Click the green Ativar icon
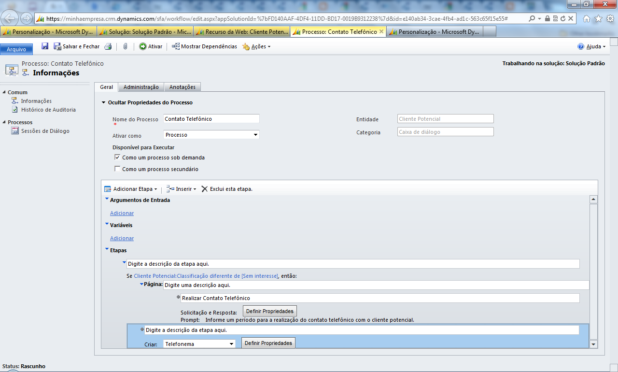This screenshot has height=372, width=618. tap(142, 46)
